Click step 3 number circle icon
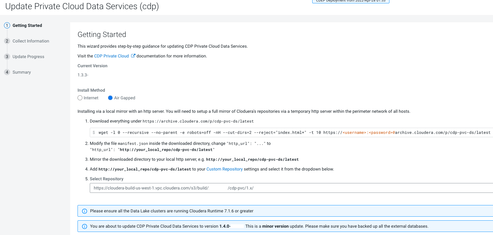The image size is (493, 235). 7,57
